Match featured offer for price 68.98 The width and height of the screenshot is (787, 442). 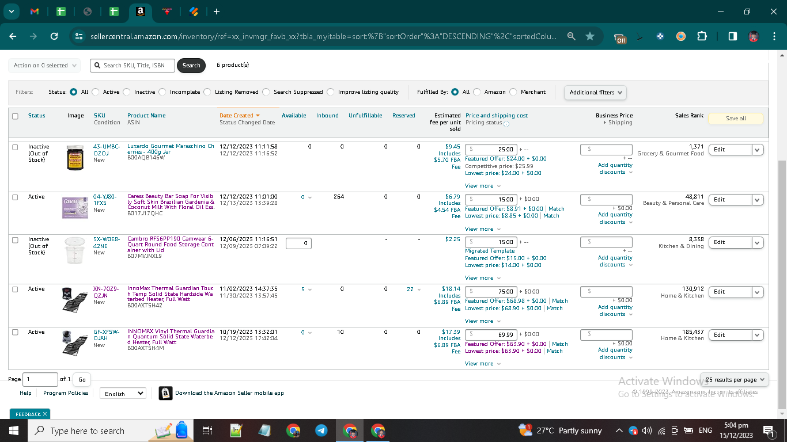(560, 301)
